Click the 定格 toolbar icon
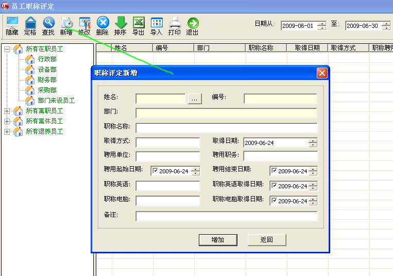Screen dimensions: 393x276 [30, 26]
